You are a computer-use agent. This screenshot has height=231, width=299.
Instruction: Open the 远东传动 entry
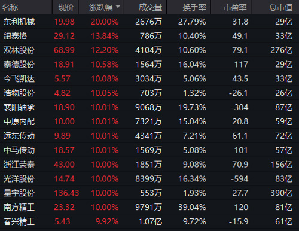(x=149, y=136)
